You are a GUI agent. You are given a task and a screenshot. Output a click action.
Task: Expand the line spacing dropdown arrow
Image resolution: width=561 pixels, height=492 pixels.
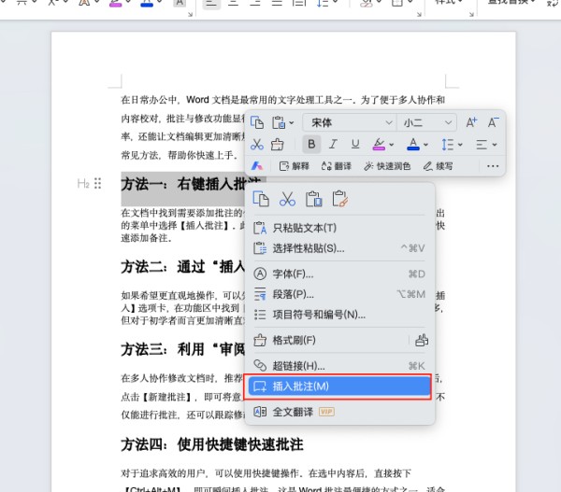coord(459,145)
